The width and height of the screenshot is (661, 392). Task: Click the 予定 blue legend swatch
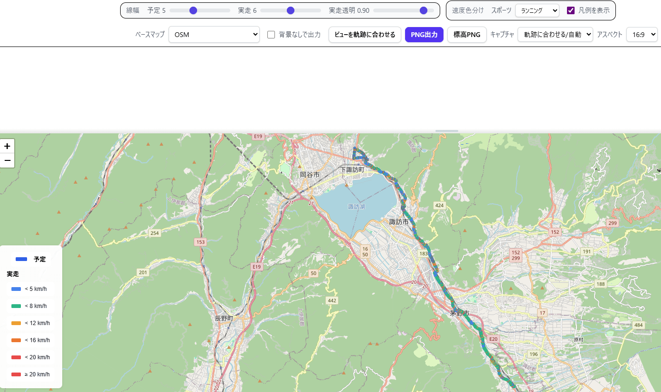coord(21,259)
